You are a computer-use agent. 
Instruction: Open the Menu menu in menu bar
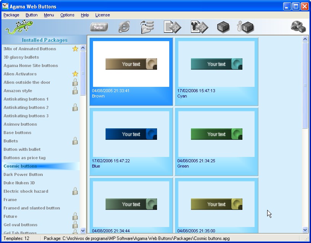pos(49,15)
